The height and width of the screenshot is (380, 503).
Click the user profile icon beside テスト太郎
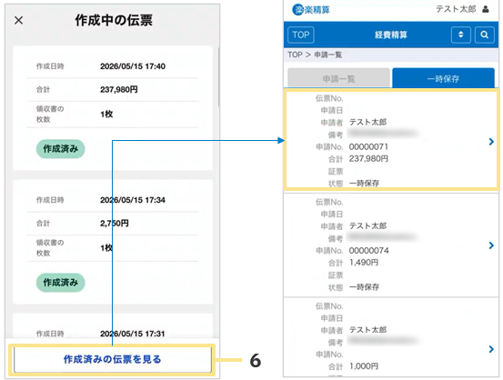(x=486, y=9)
